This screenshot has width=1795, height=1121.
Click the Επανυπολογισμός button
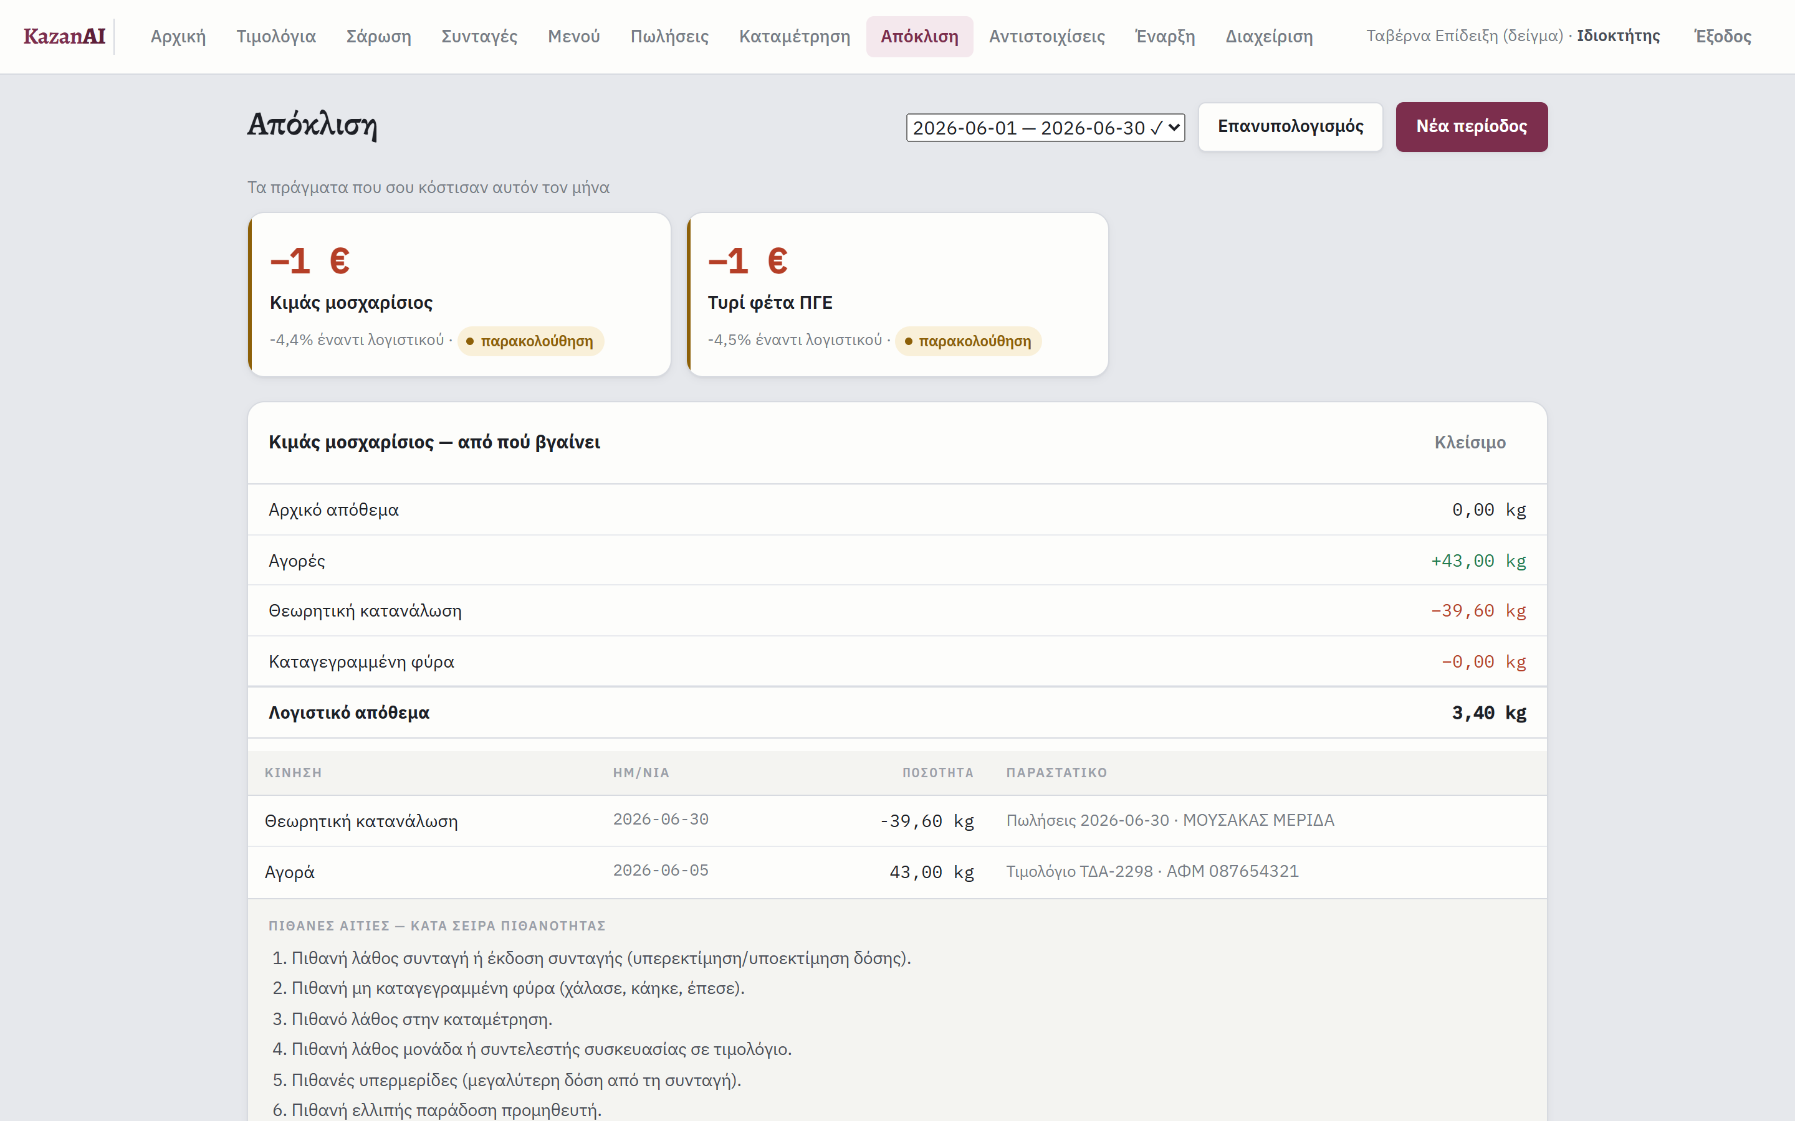coord(1290,127)
